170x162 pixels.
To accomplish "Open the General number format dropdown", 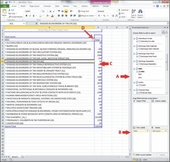I will tap(117, 11).
